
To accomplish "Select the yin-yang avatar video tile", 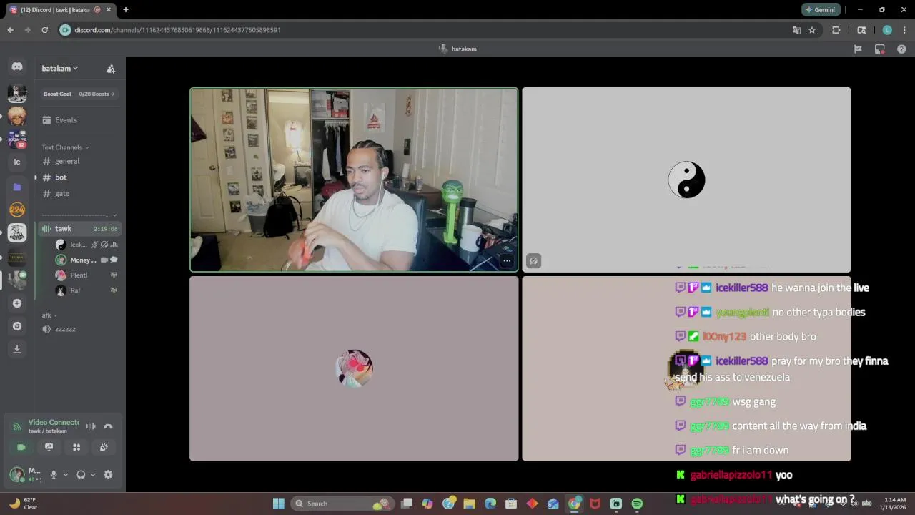I will [686, 180].
